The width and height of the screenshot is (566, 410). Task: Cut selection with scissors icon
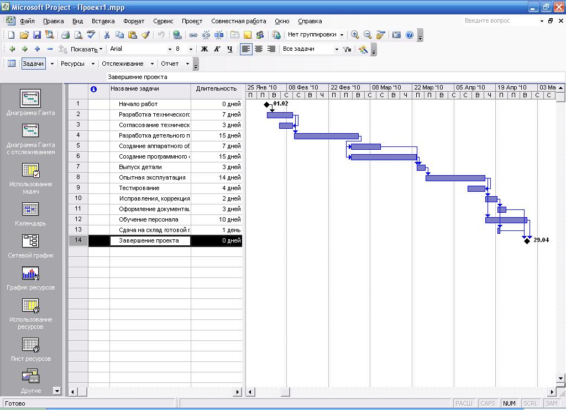(x=107, y=35)
